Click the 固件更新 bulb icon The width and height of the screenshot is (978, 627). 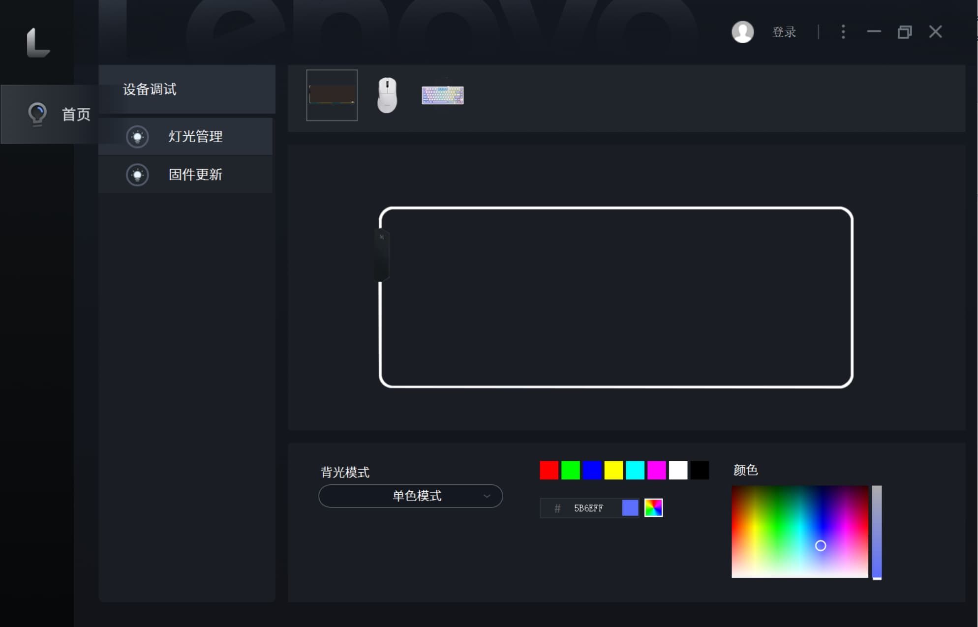(x=137, y=175)
